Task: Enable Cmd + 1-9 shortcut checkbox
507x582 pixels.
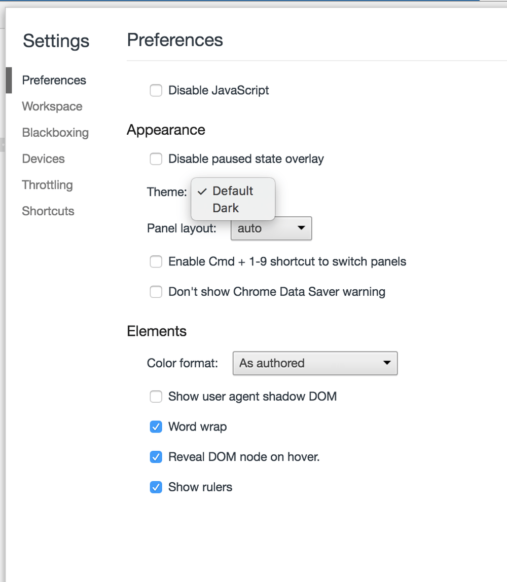Action: pos(156,262)
